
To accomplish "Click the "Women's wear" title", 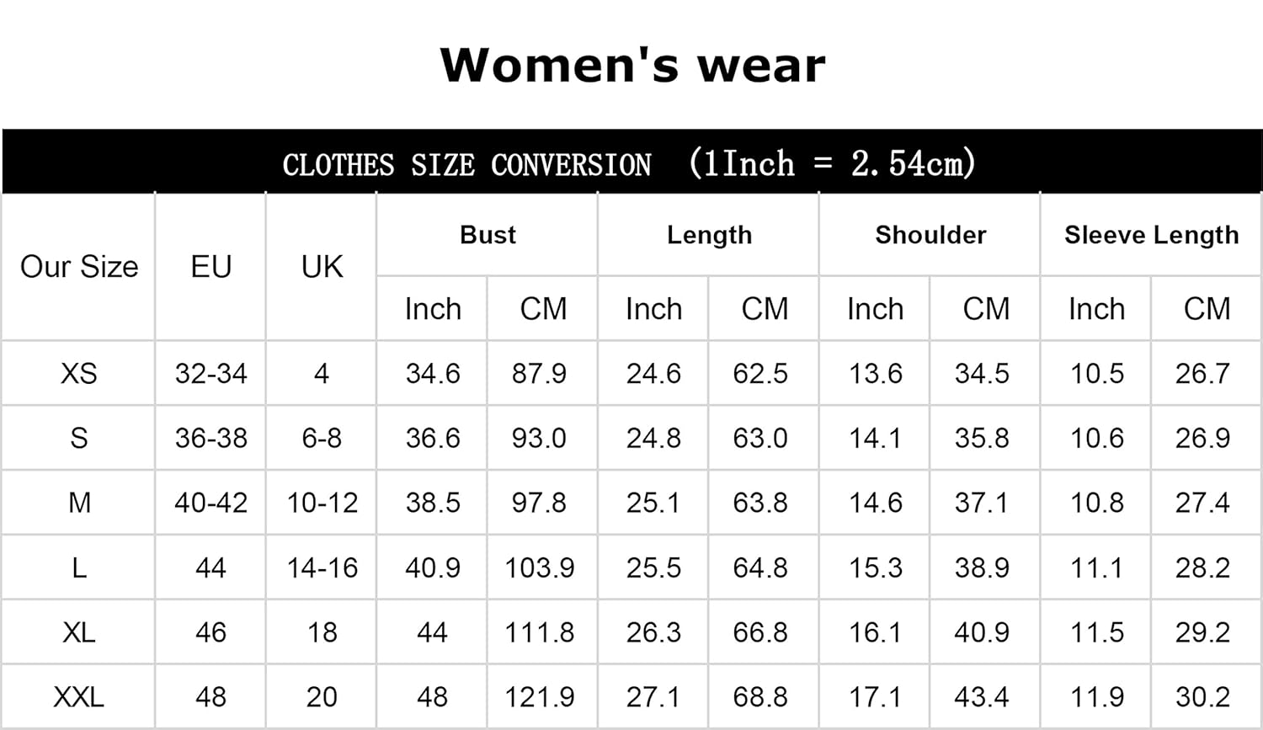I will (632, 66).
